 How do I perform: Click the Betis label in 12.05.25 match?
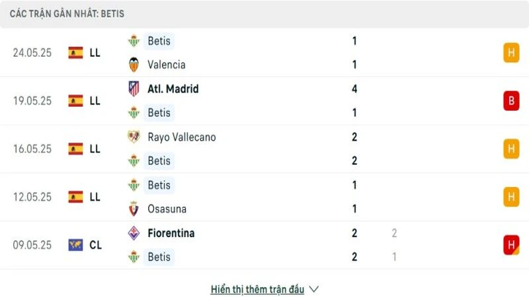pyautogui.click(x=159, y=185)
